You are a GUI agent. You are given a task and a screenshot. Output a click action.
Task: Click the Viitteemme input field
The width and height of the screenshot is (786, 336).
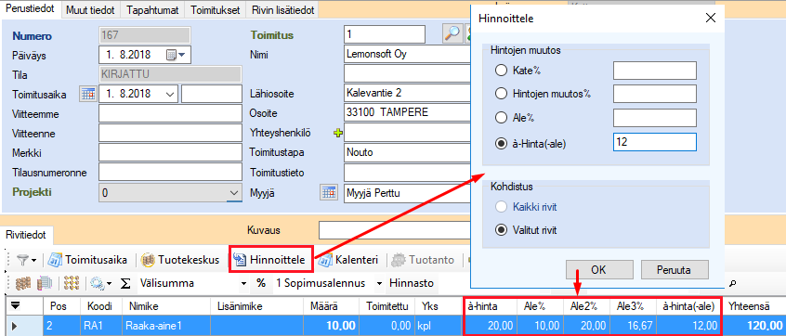point(170,114)
